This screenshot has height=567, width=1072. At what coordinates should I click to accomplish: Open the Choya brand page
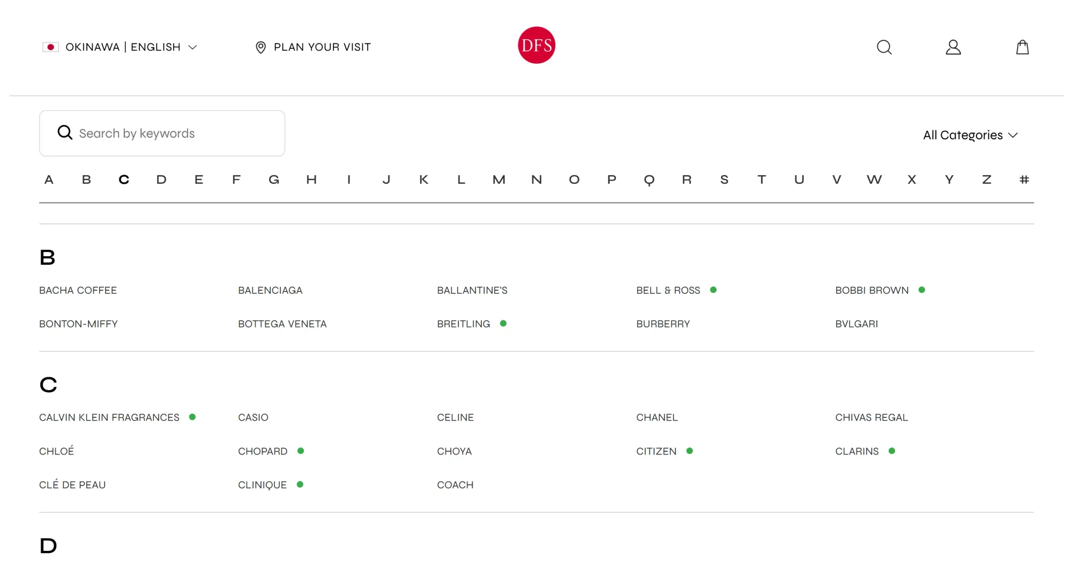[x=455, y=451]
